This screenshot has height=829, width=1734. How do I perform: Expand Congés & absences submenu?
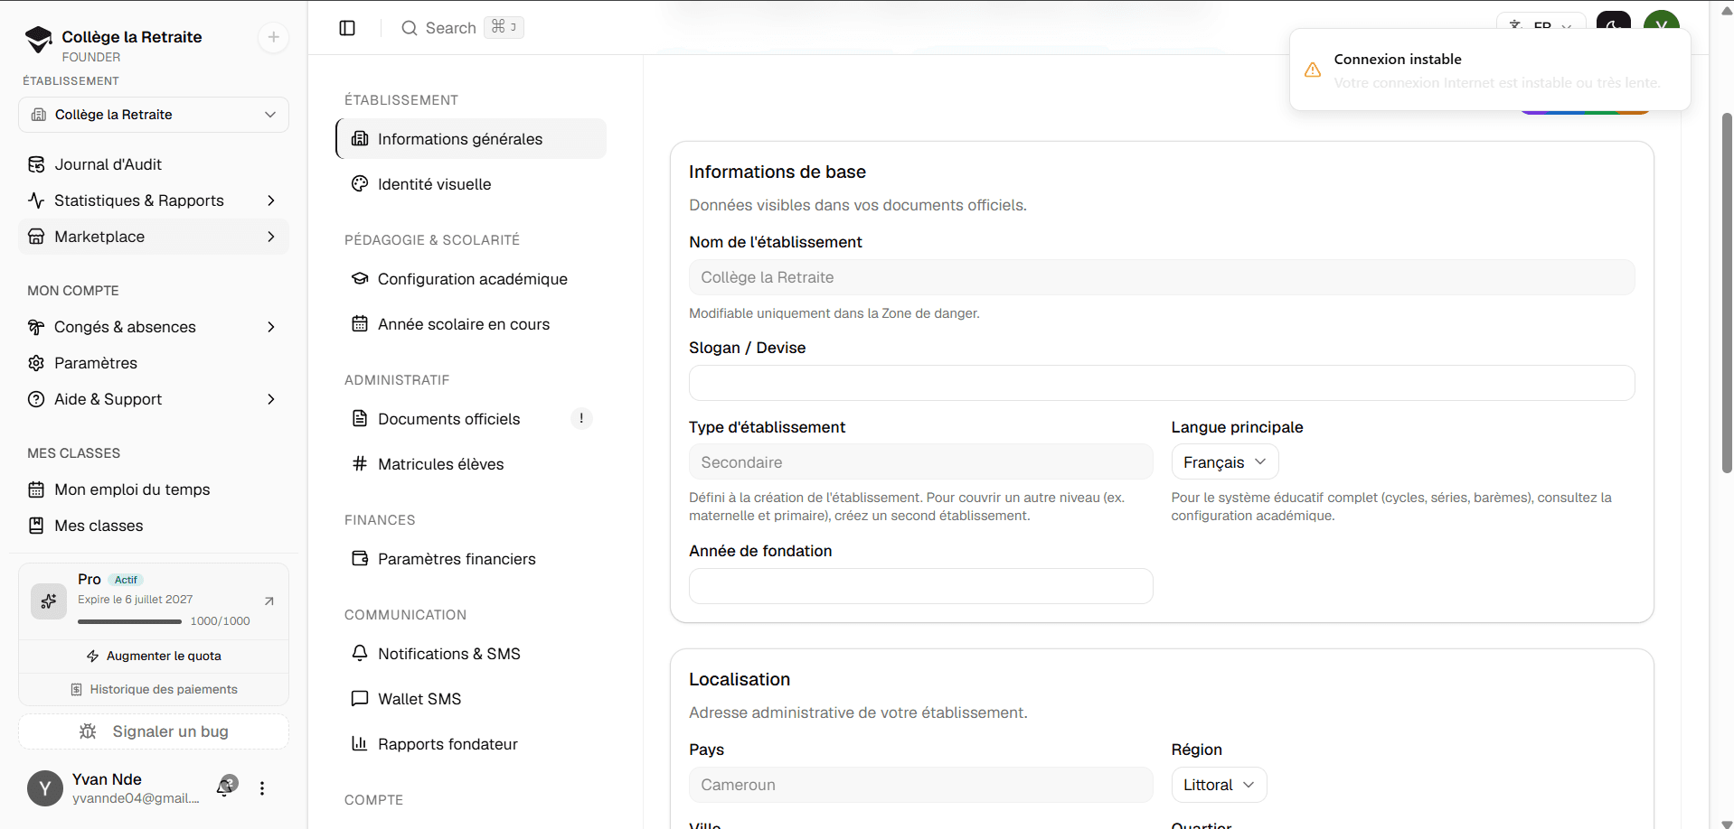pyautogui.click(x=271, y=327)
